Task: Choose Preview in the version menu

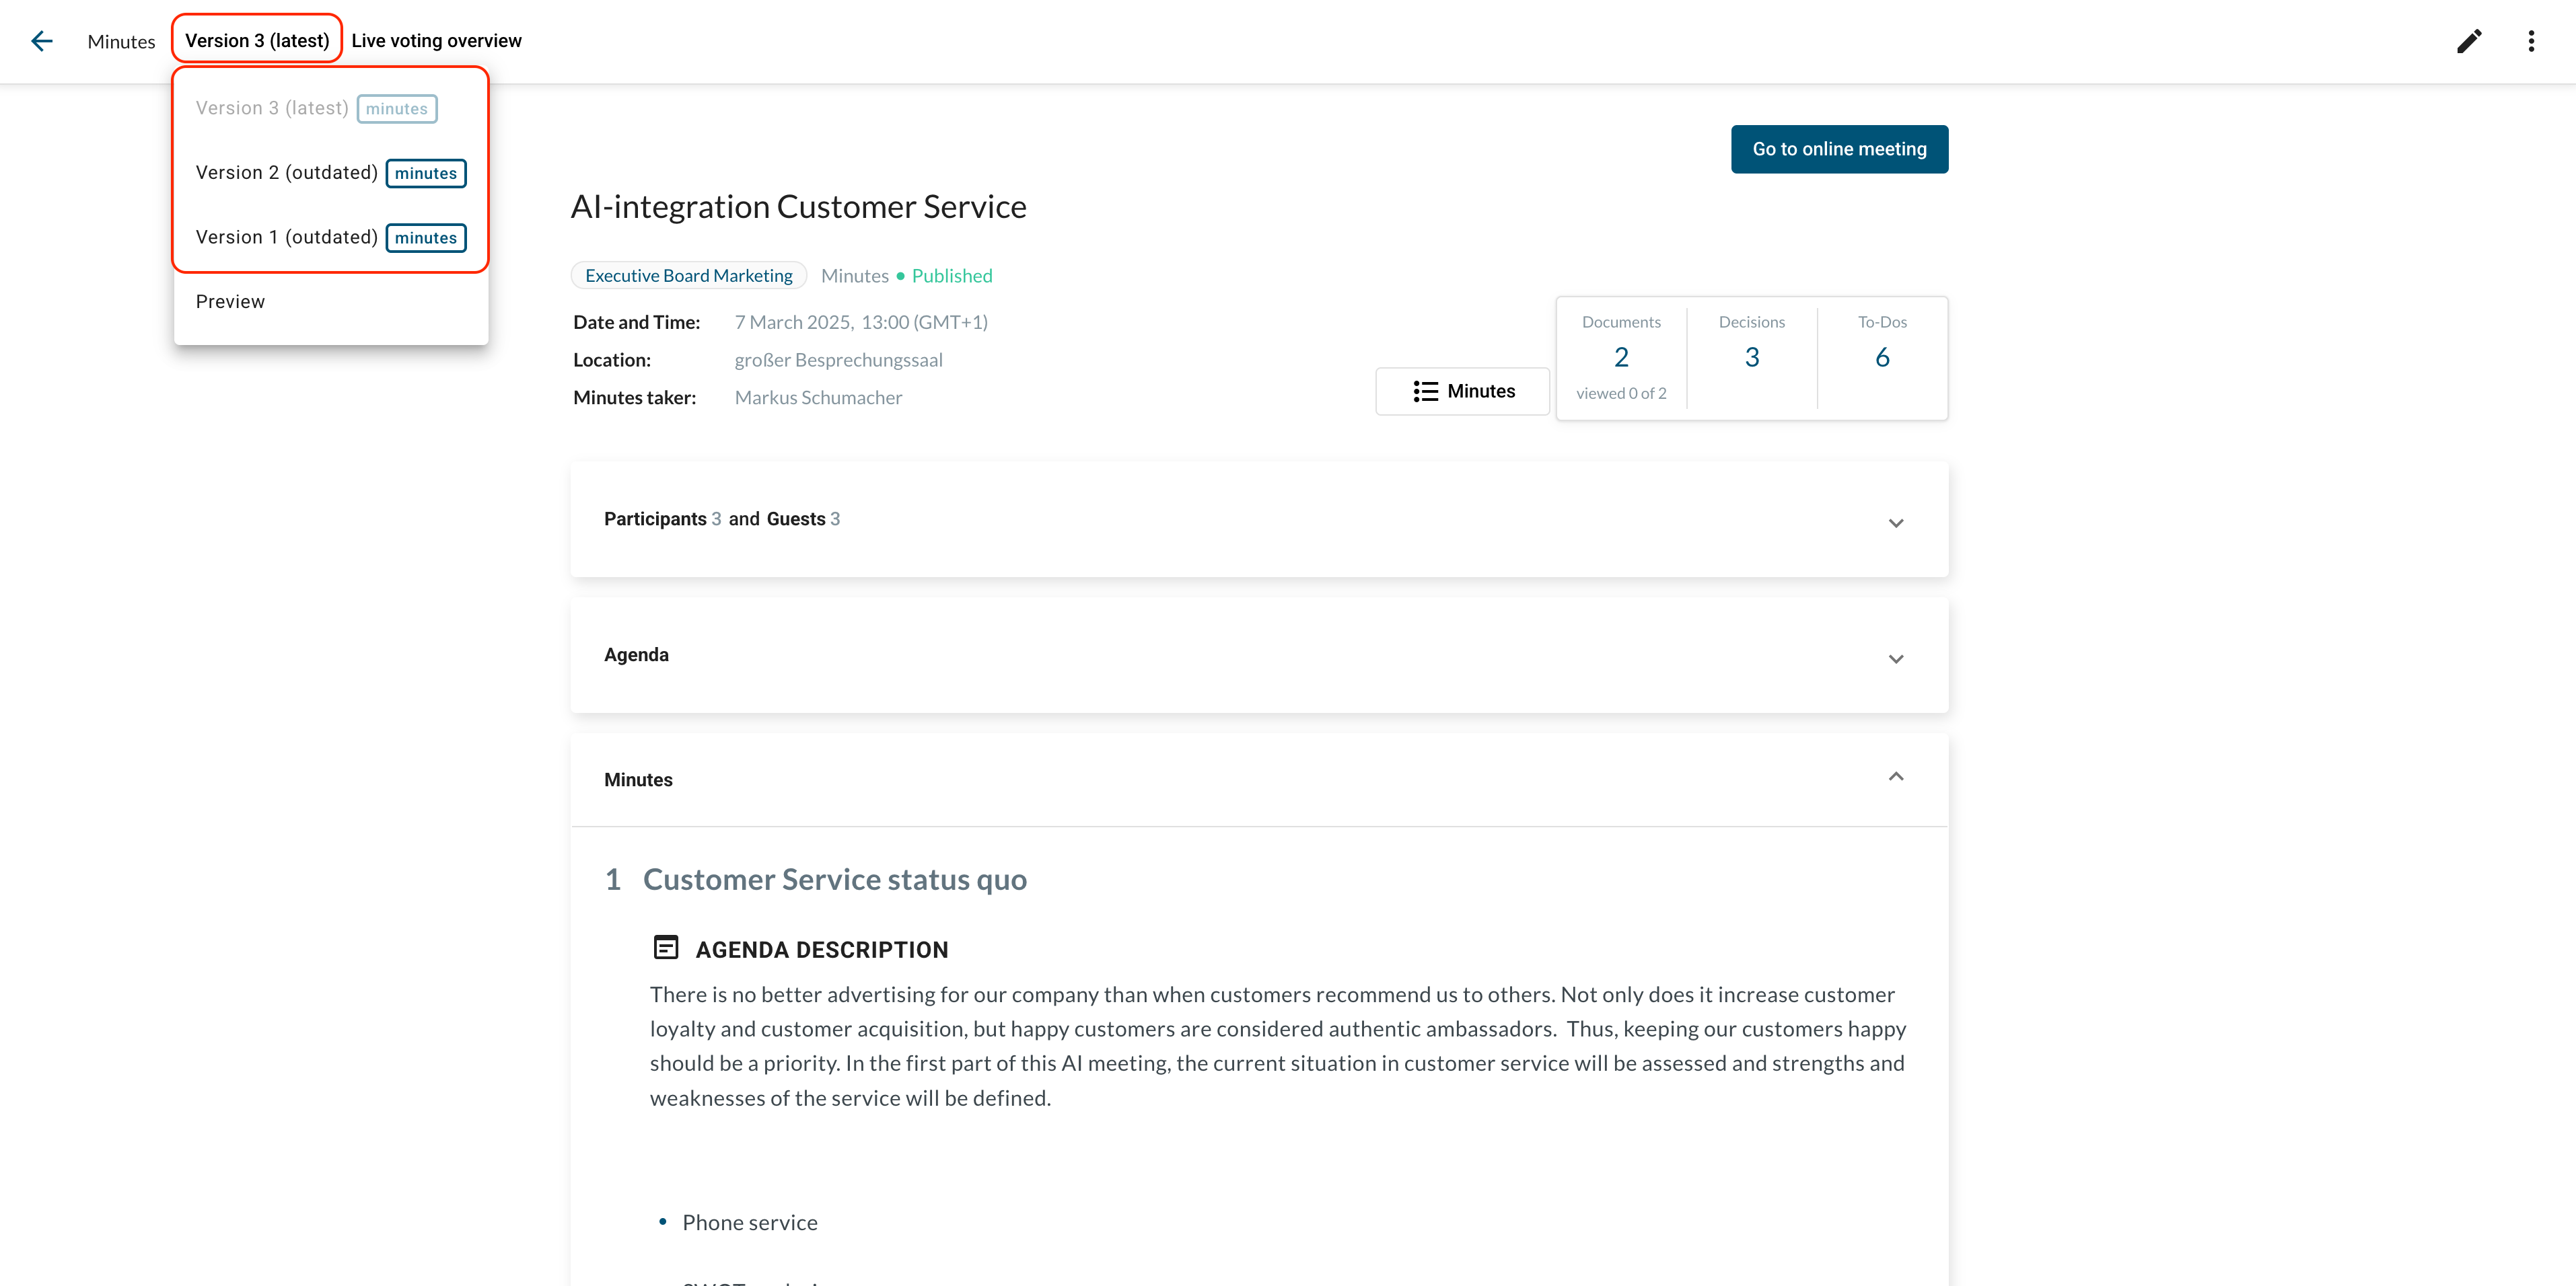Action: tap(230, 302)
